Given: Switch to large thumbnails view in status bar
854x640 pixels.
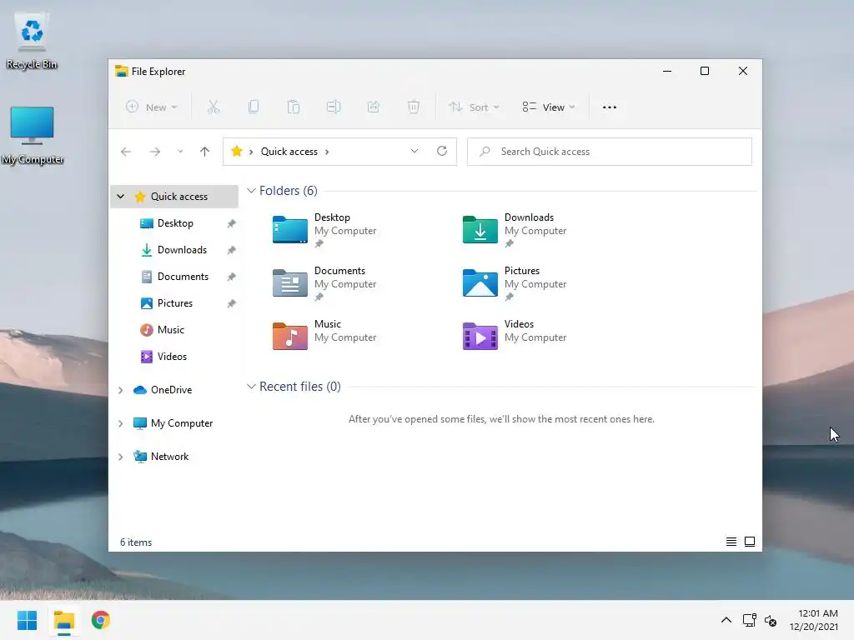Looking at the screenshot, I should (x=750, y=542).
